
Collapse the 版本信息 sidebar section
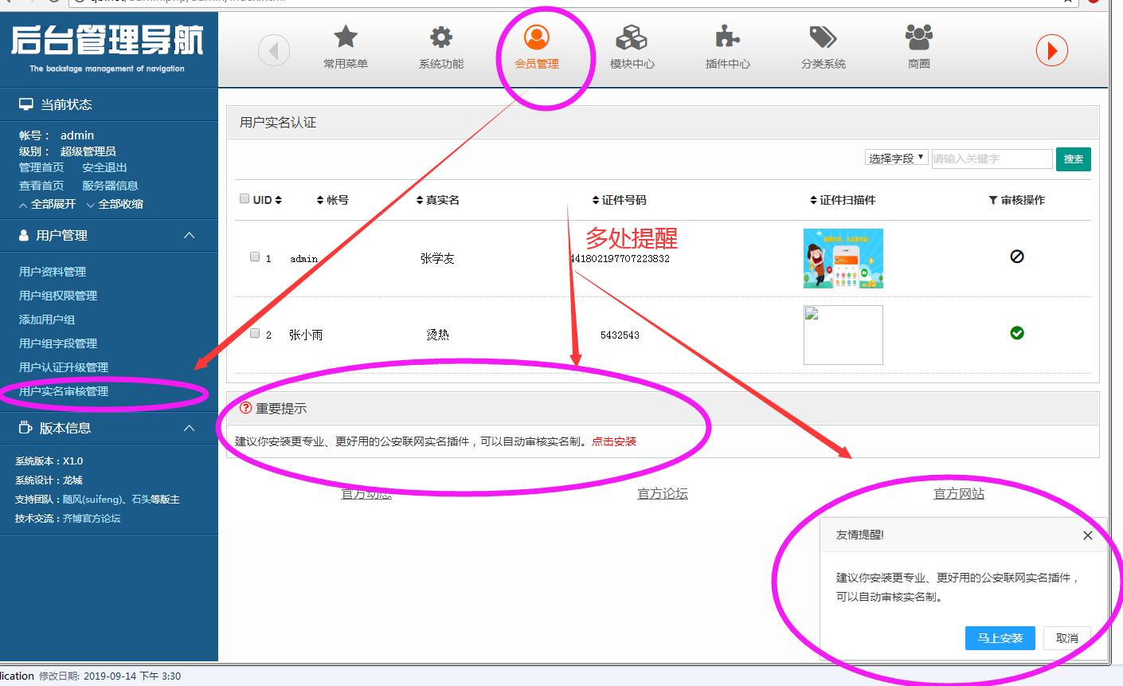(189, 428)
